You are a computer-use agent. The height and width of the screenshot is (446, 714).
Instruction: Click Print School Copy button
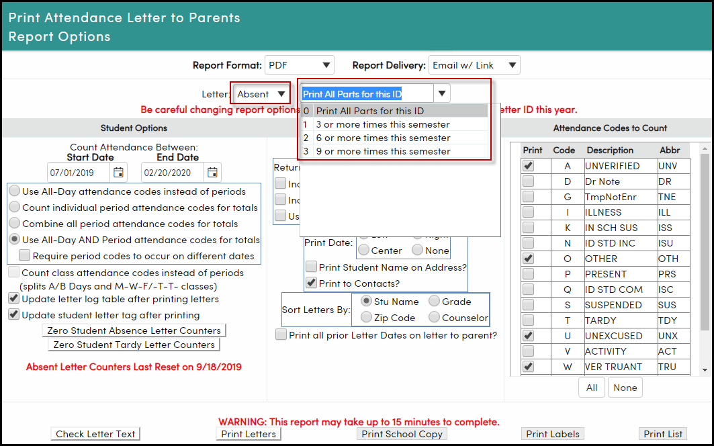point(402,434)
